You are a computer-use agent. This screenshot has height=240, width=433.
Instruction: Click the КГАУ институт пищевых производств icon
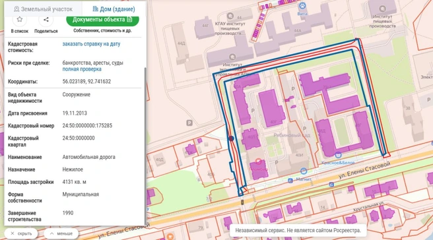coord(230,16)
